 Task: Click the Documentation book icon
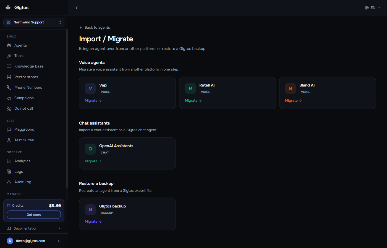click(x=9, y=228)
